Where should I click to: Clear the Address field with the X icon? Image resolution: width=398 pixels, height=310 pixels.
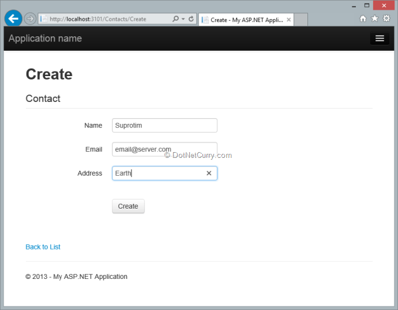(x=209, y=173)
